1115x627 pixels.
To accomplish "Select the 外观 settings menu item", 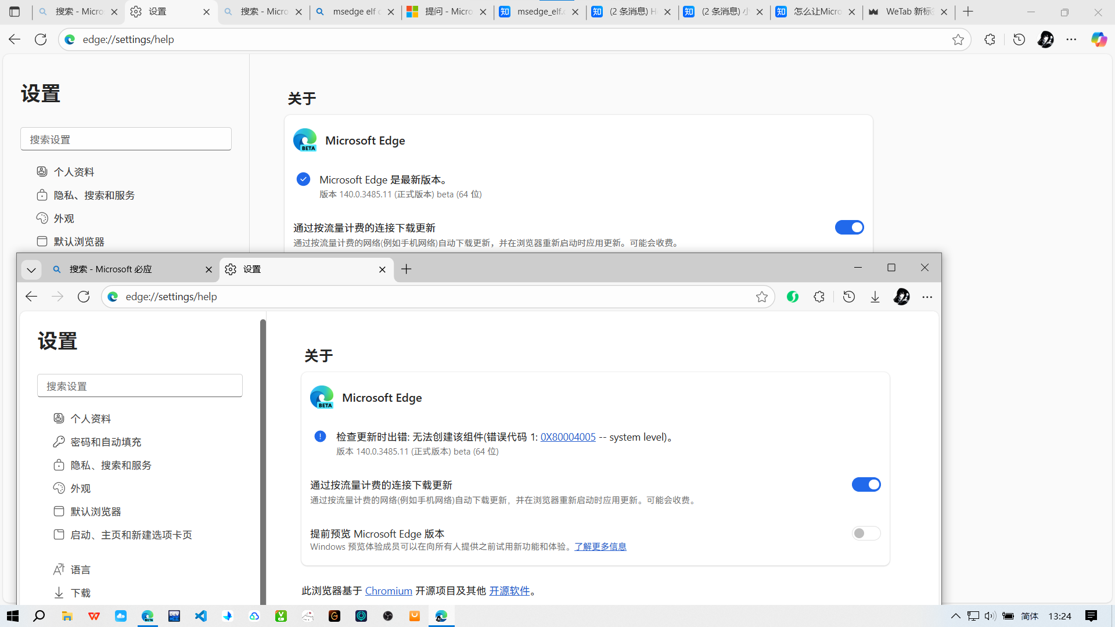I will tap(81, 488).
